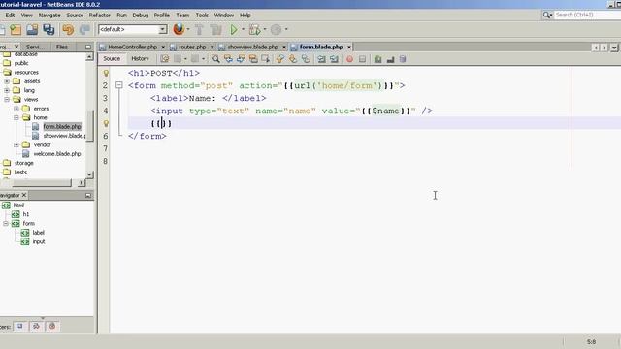Open dropdown arrow beside Run Project
The width and height of the screenshot is (621, 349).
pos(243,29)
